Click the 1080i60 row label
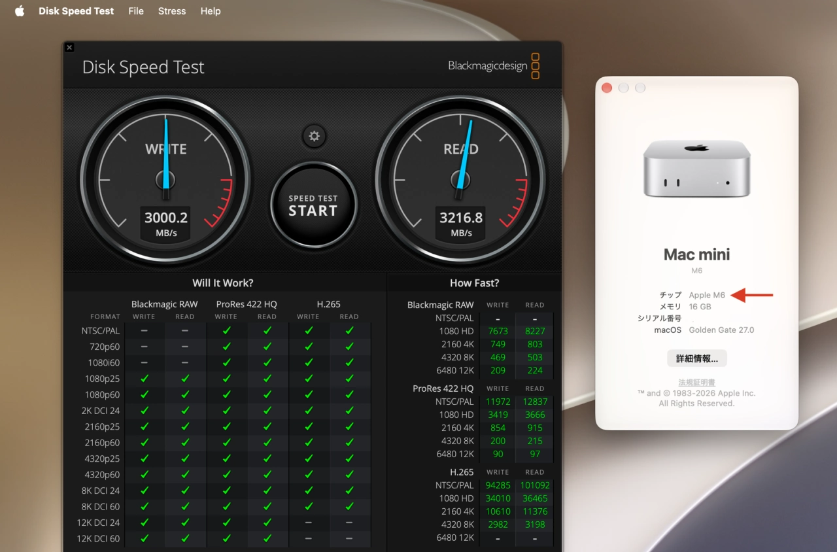Image resolution: width=837 pixels, height=552 pixels. pos(104,362)
